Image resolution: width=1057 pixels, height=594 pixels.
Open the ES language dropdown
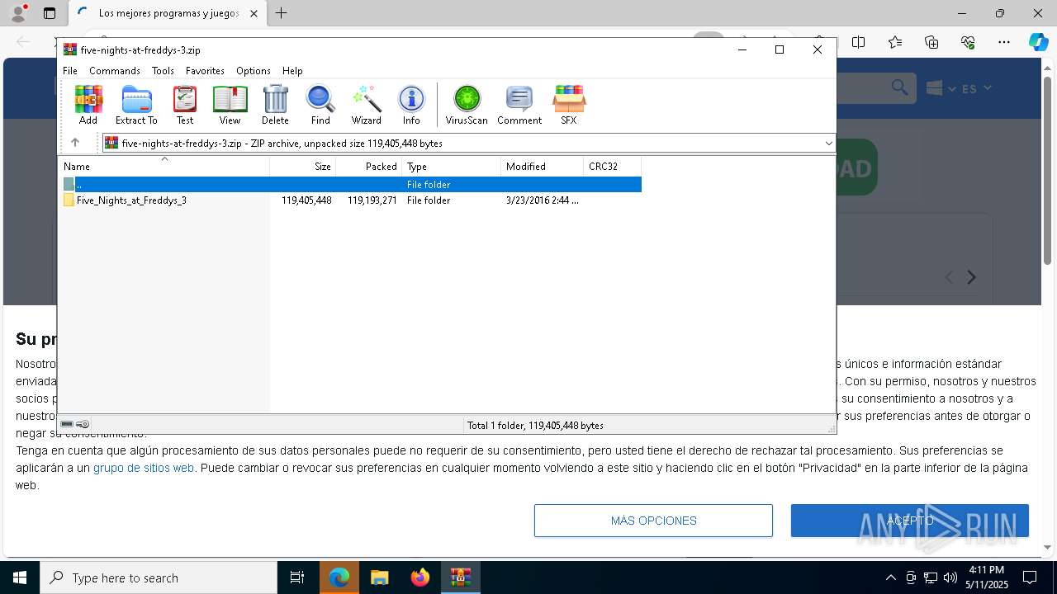pyautogui.click(x=977, y=88)
